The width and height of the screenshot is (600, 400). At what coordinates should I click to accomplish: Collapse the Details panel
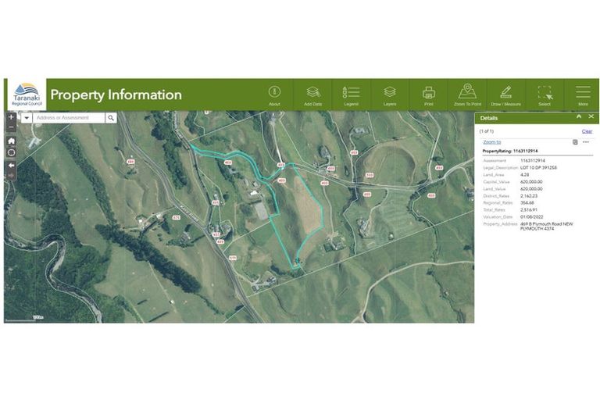579,116
